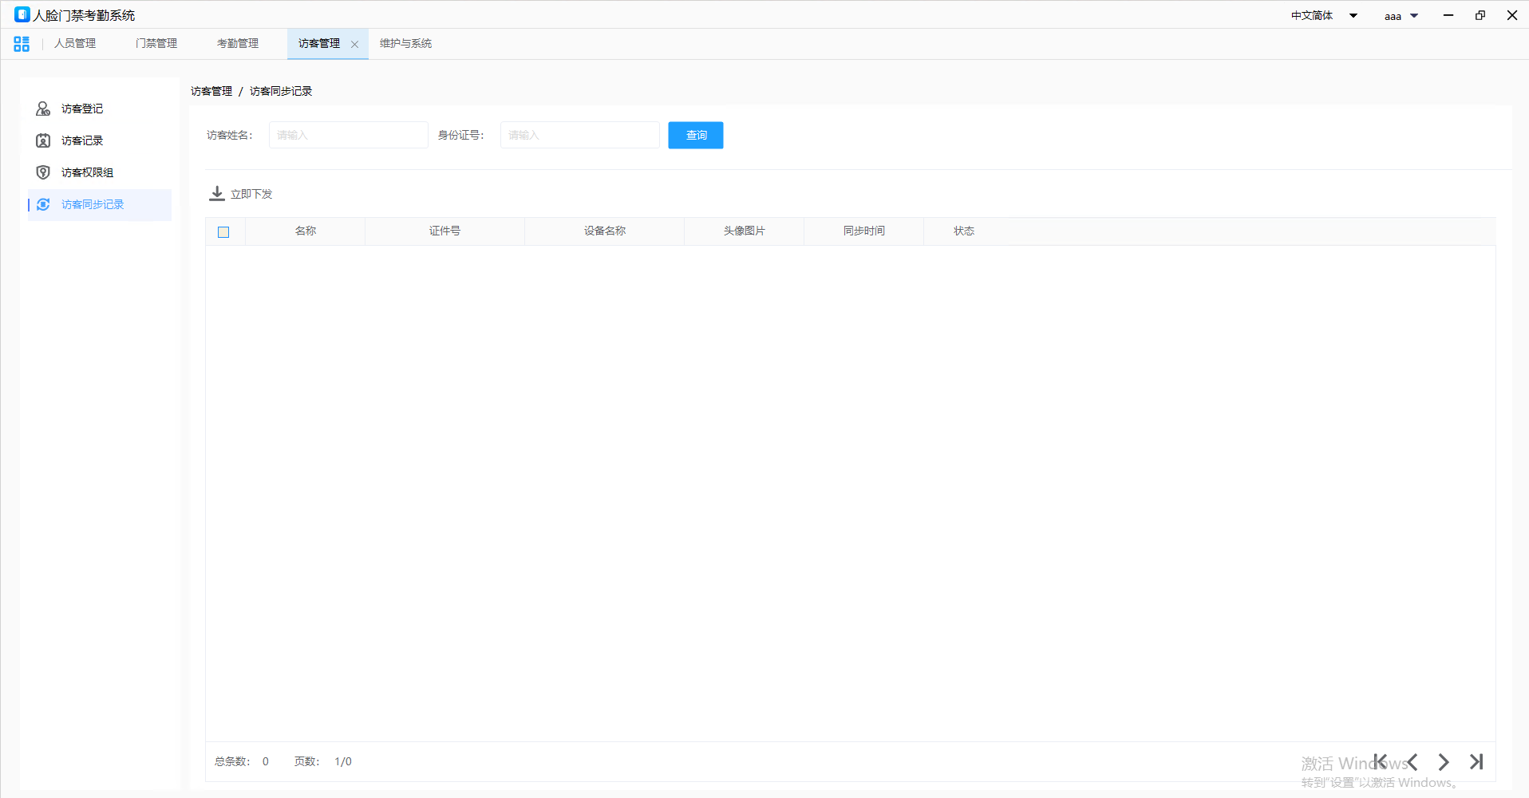Click the visitor sync records icon
The image size is (1529, 798).
point(43,204)
